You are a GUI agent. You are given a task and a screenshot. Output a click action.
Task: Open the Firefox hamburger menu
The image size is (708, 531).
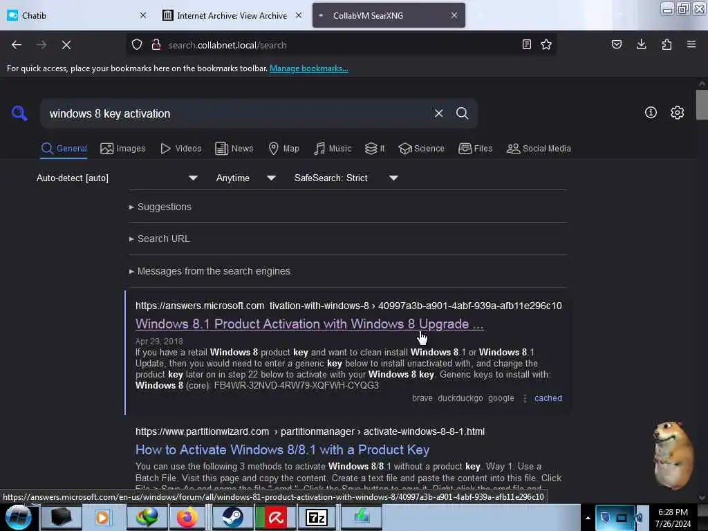pyautogui.click(x=691, y=44)
